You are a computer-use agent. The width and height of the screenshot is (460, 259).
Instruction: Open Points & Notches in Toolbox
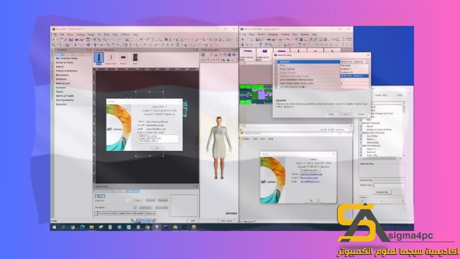click(x=66, y=71)
